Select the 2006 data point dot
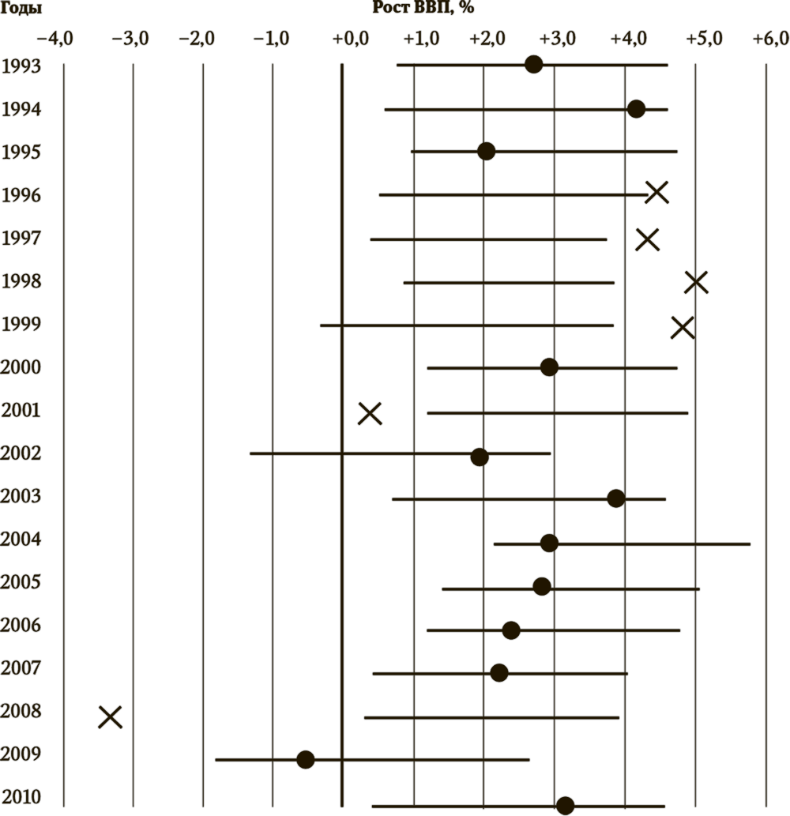The height and width of the screenshot is (816, 790). (511, 630)
